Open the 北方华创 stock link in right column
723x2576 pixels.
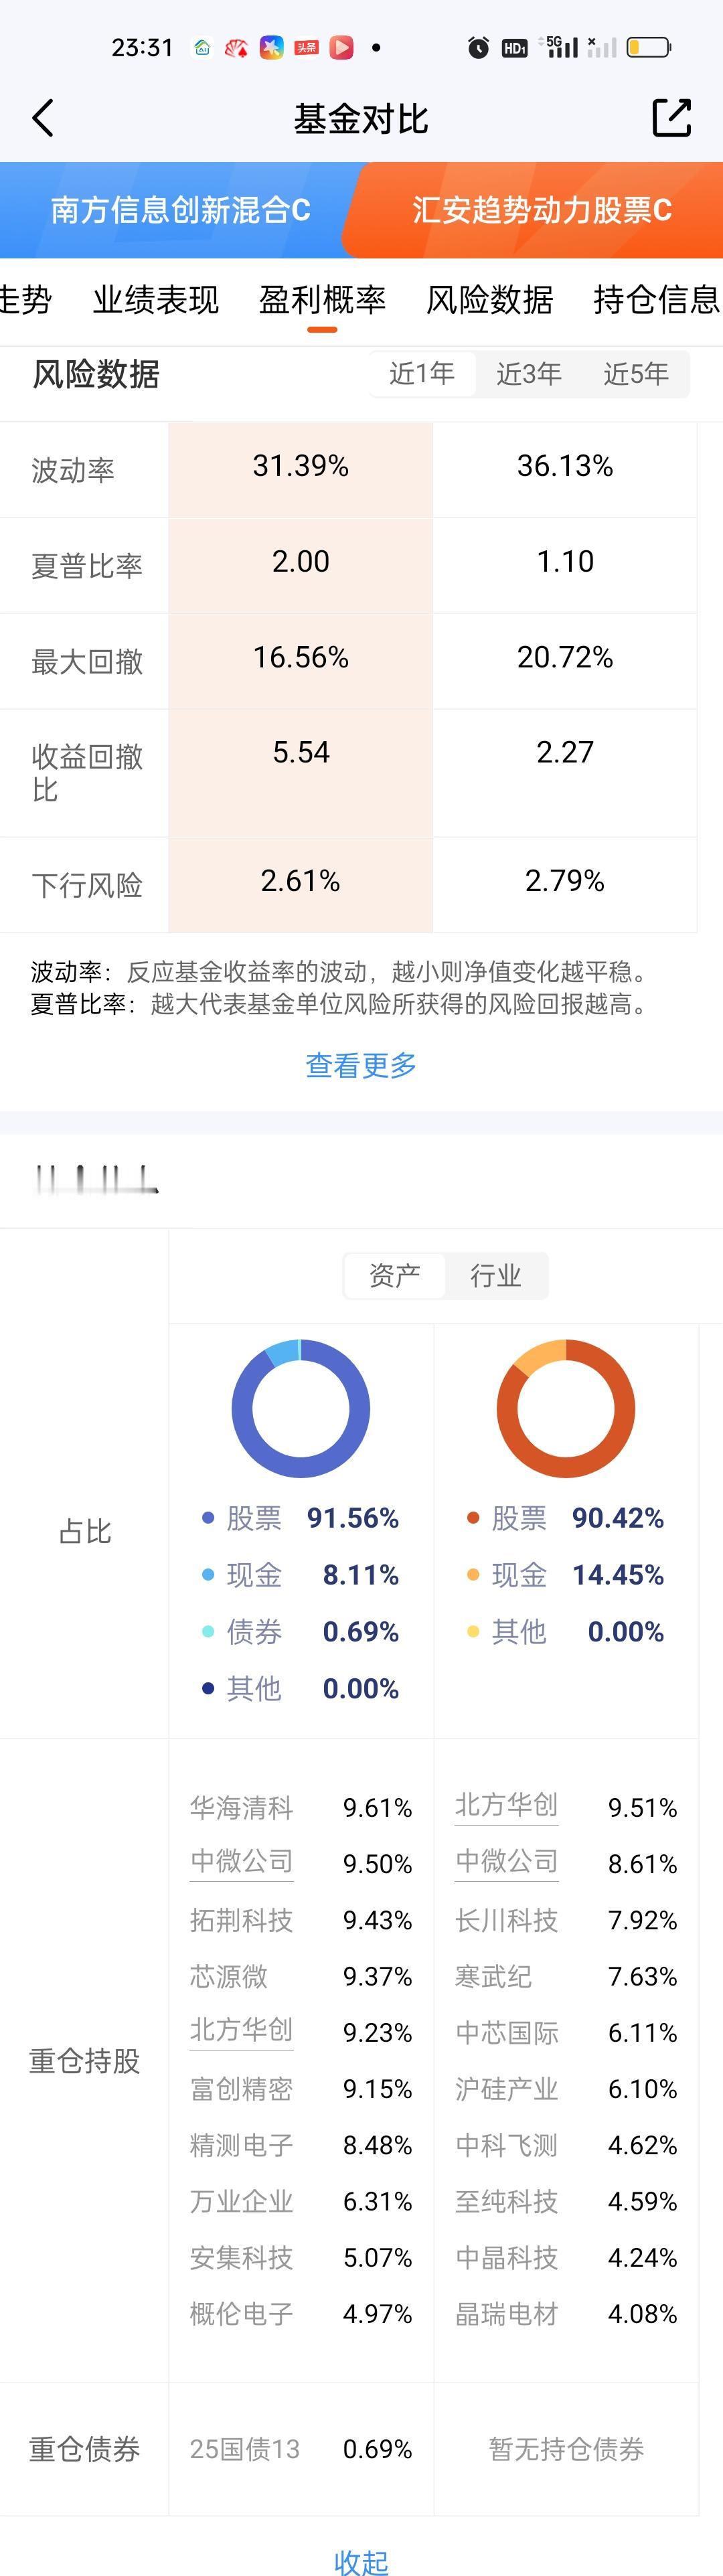tap(506, 1805)
